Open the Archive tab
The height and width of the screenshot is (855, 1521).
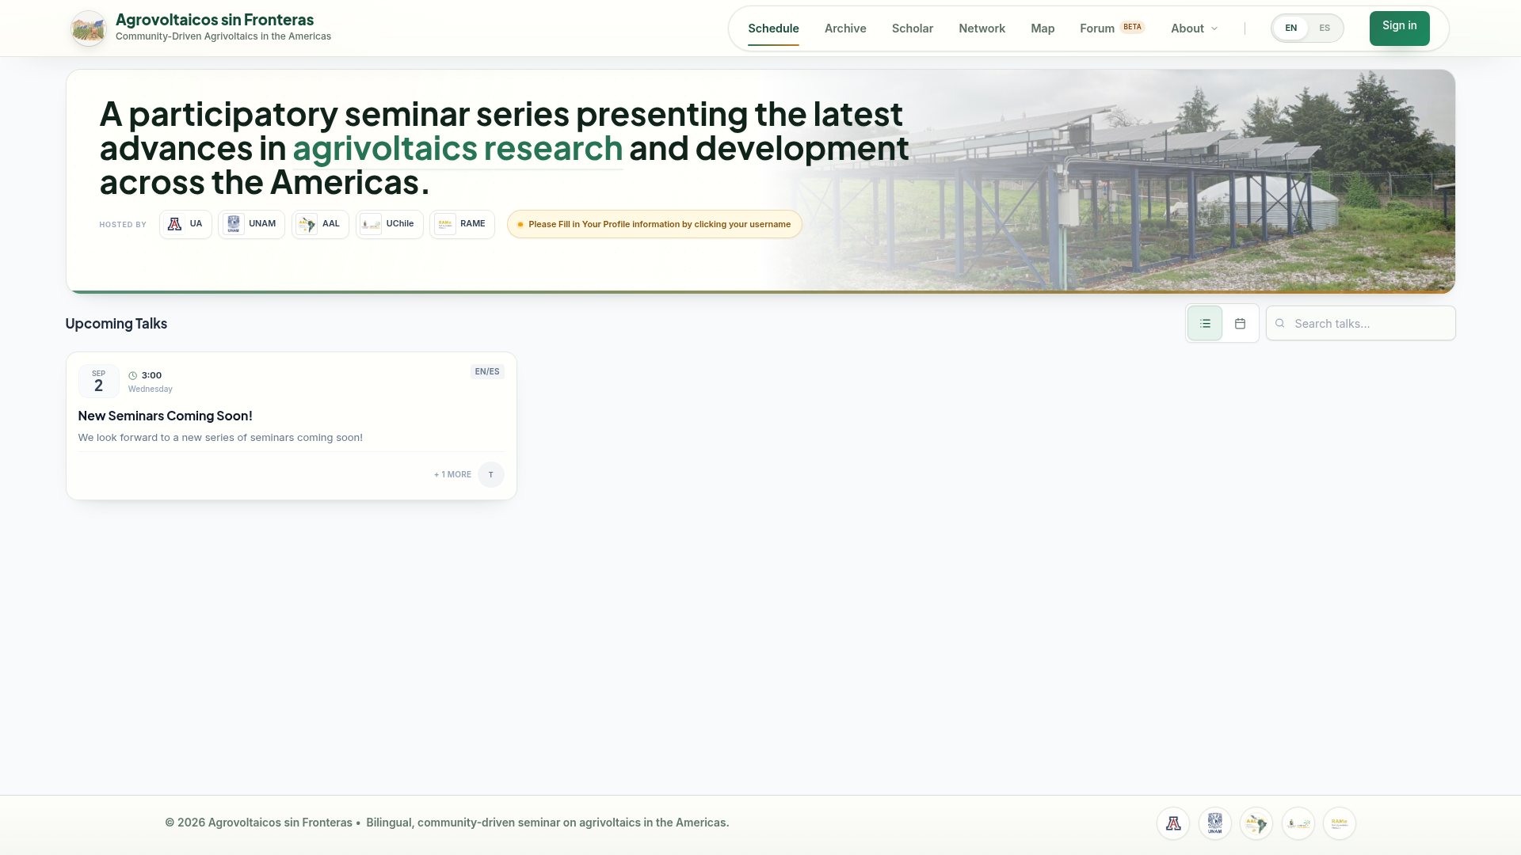tap(845, 28)
